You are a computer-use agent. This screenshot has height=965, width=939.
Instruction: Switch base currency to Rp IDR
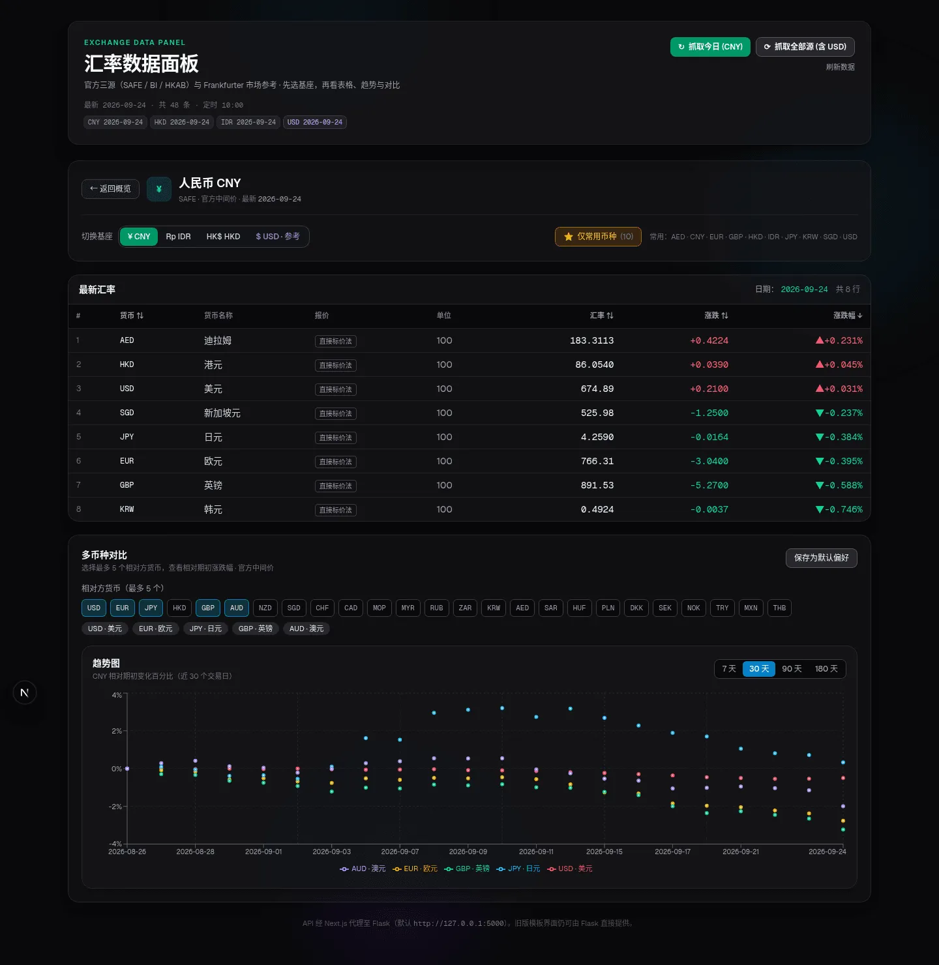tap(178, 237)
